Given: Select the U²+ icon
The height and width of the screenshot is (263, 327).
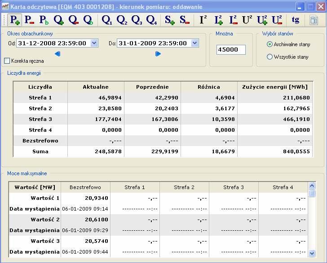Looking at the screenshot, I should (x=262, y=20).
